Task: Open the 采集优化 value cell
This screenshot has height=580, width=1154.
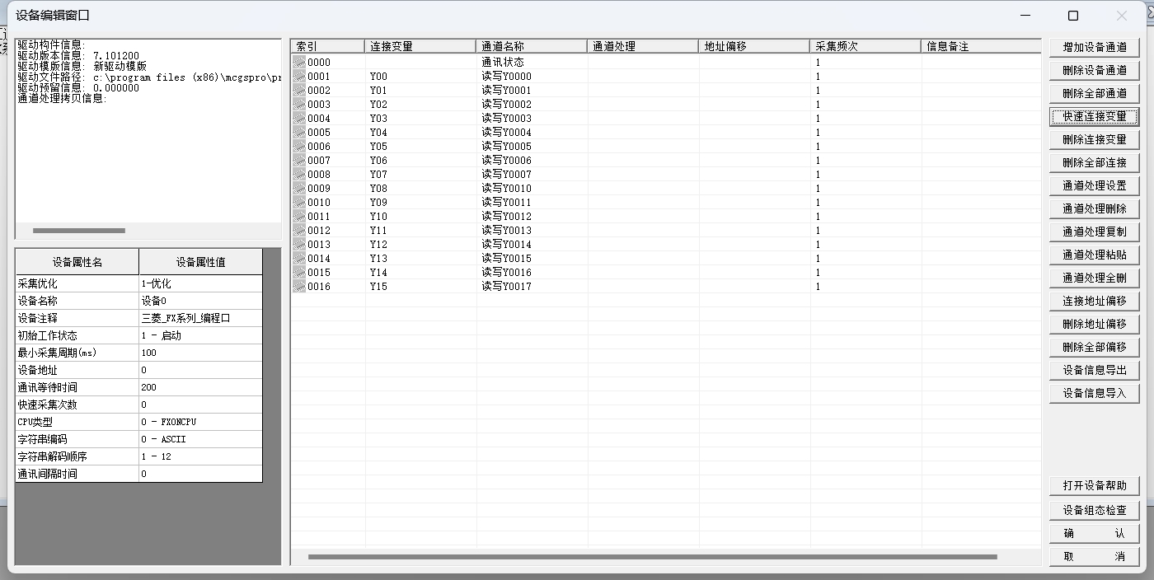Action: pyautogui.click(x=200, y=283)
